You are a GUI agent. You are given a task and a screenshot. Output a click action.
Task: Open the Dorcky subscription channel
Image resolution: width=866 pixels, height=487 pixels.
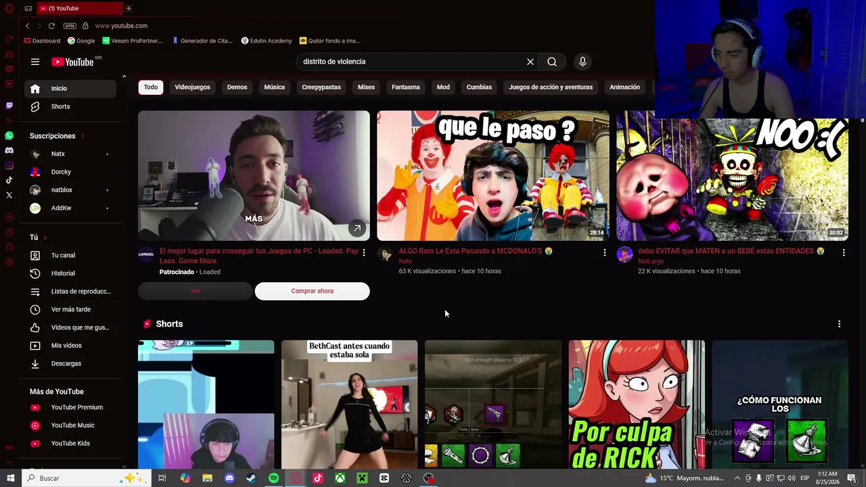pyautogui.click(x=70, y=172)
